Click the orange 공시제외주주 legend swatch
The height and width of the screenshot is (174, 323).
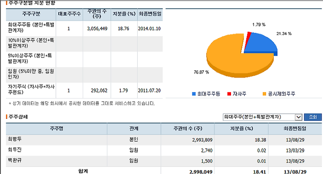tap(265, 94)
